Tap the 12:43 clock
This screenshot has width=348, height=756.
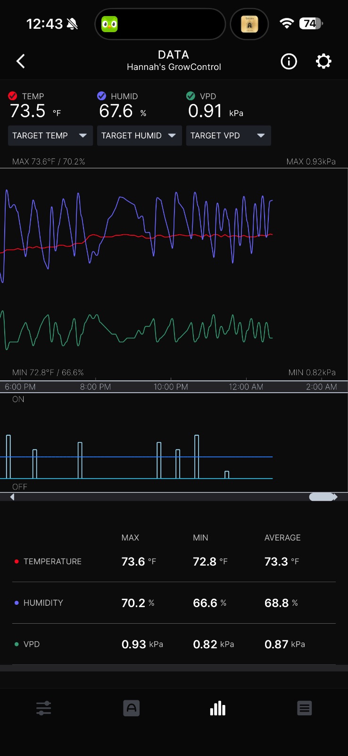click(44, 24)
